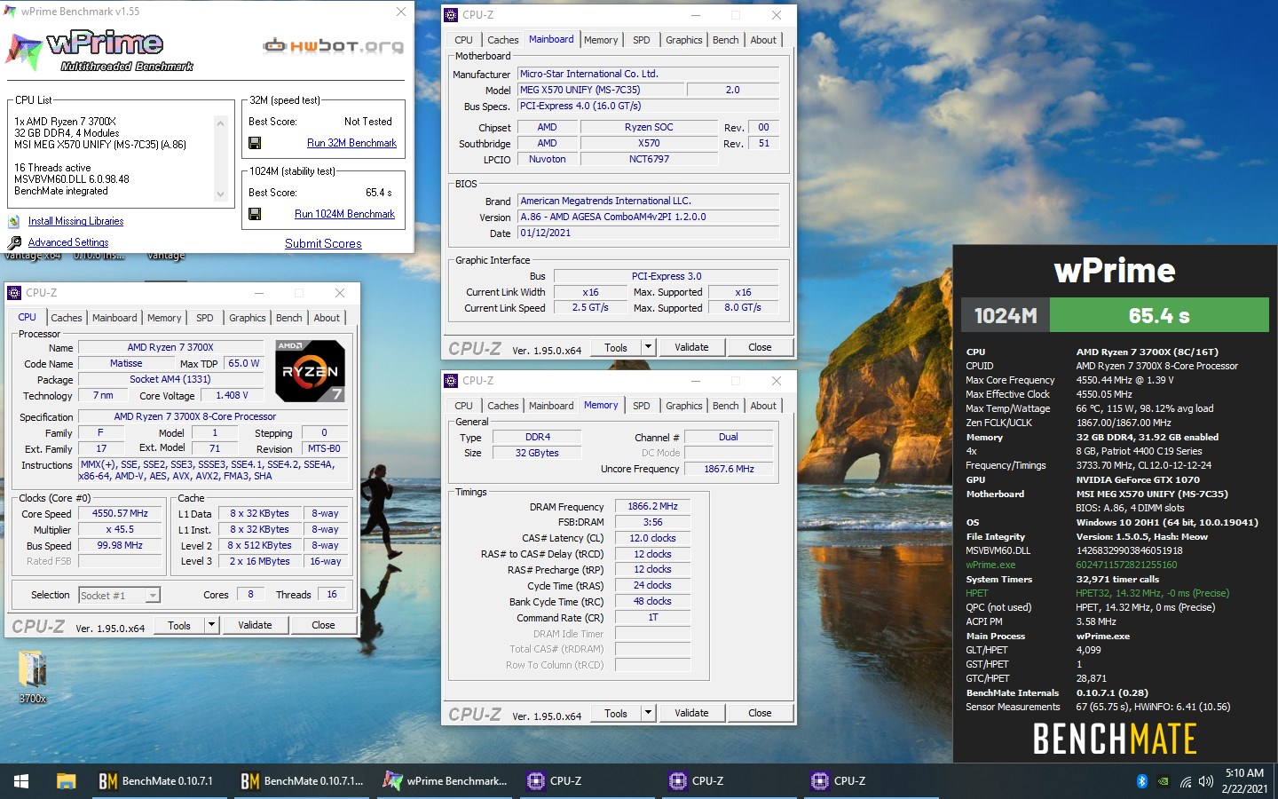This screenshot has width=1278, height=799.
Task: Click Close button in the CPU window
Action: coord(323,625)
